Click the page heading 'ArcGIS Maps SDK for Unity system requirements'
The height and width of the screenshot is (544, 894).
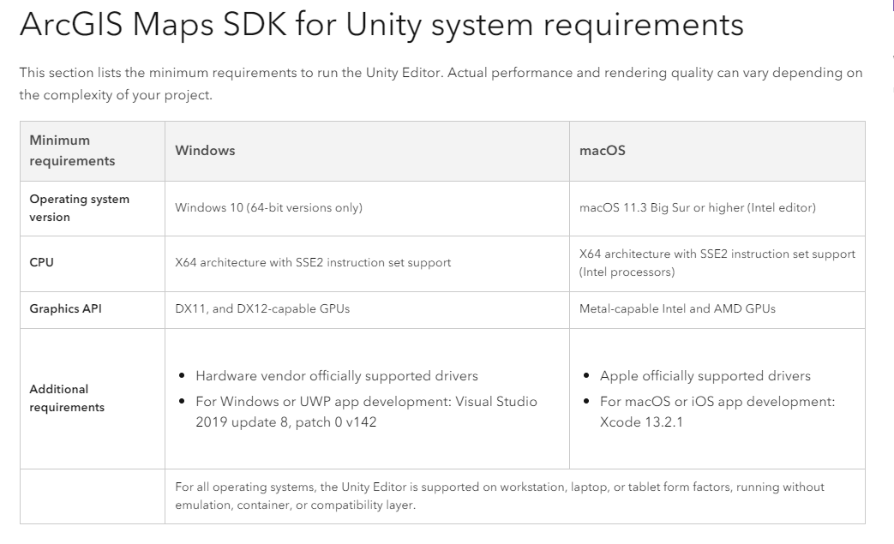point(381,25)
